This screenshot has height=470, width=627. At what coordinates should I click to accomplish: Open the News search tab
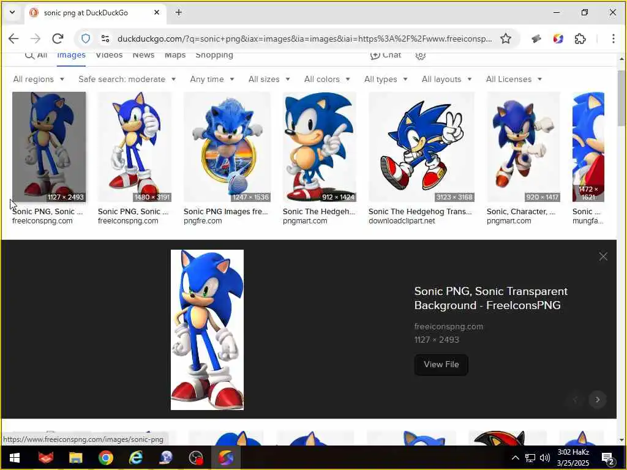143,55
